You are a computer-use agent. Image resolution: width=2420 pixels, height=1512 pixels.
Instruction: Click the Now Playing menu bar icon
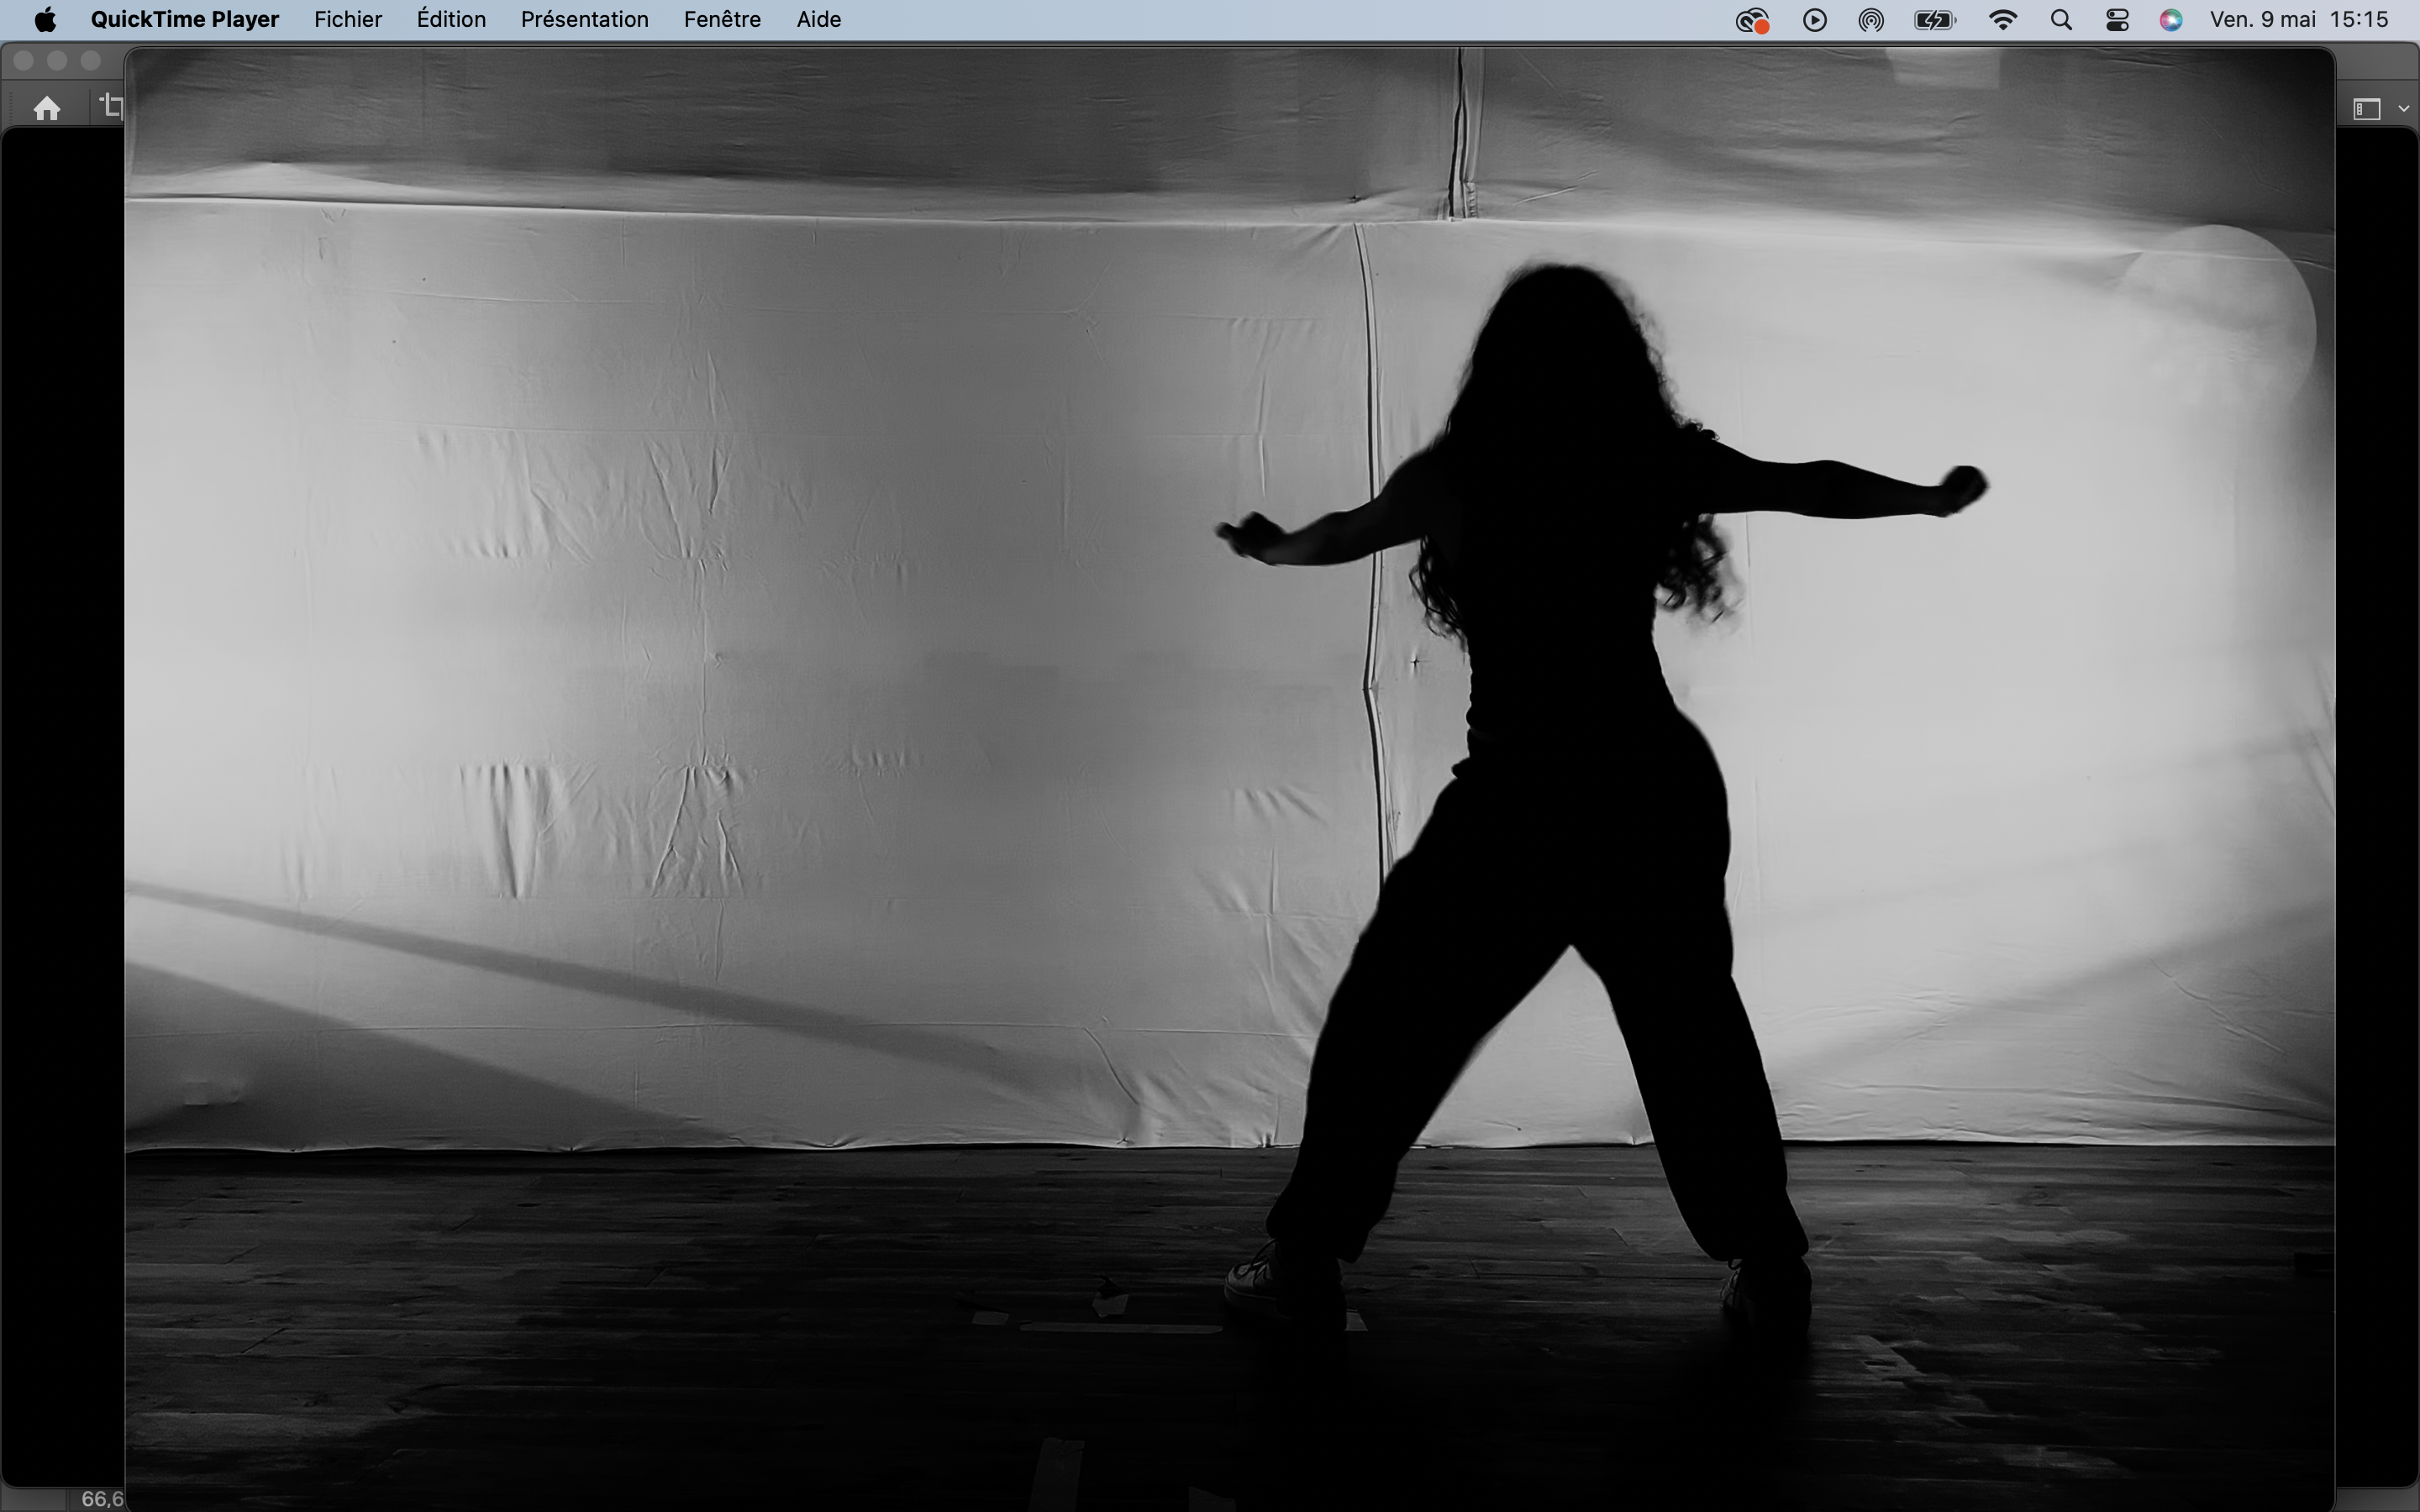(x=1814, y=20)
